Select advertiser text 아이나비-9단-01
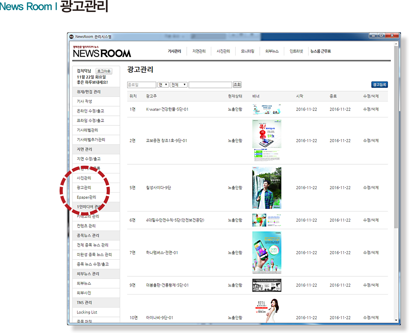 (160, 318)
